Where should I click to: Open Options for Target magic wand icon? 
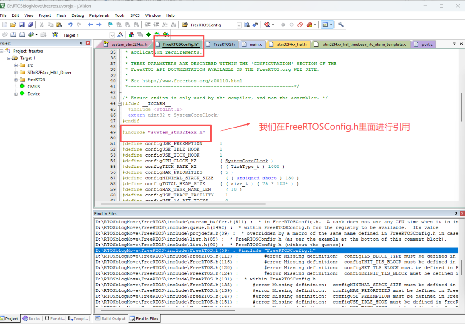[x=120, y=34]
